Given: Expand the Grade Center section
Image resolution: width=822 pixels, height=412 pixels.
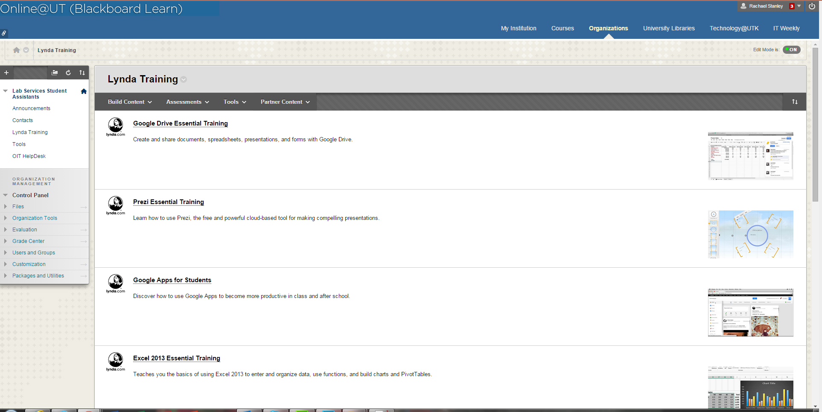Looking at the screenshot, I should click(6, 241).
